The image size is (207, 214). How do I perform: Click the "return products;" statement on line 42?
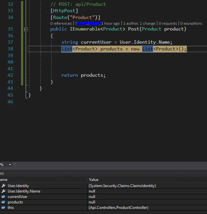click(x=83, y=75)
